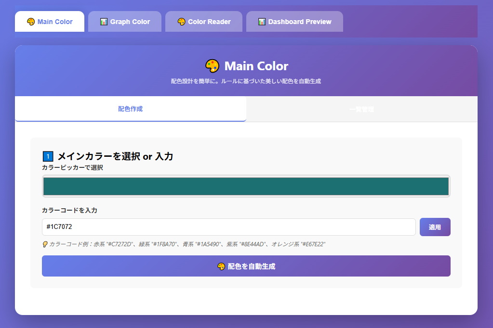The height and width of the screenshot is (328, 493).
Task: Open the Graph Color tab
Action: pos(125,22)
